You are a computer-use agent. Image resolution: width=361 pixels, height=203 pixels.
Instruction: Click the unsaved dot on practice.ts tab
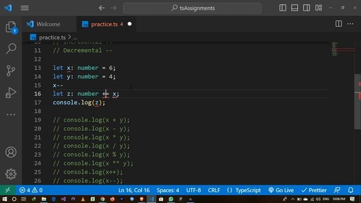click(x=130, y=24)
